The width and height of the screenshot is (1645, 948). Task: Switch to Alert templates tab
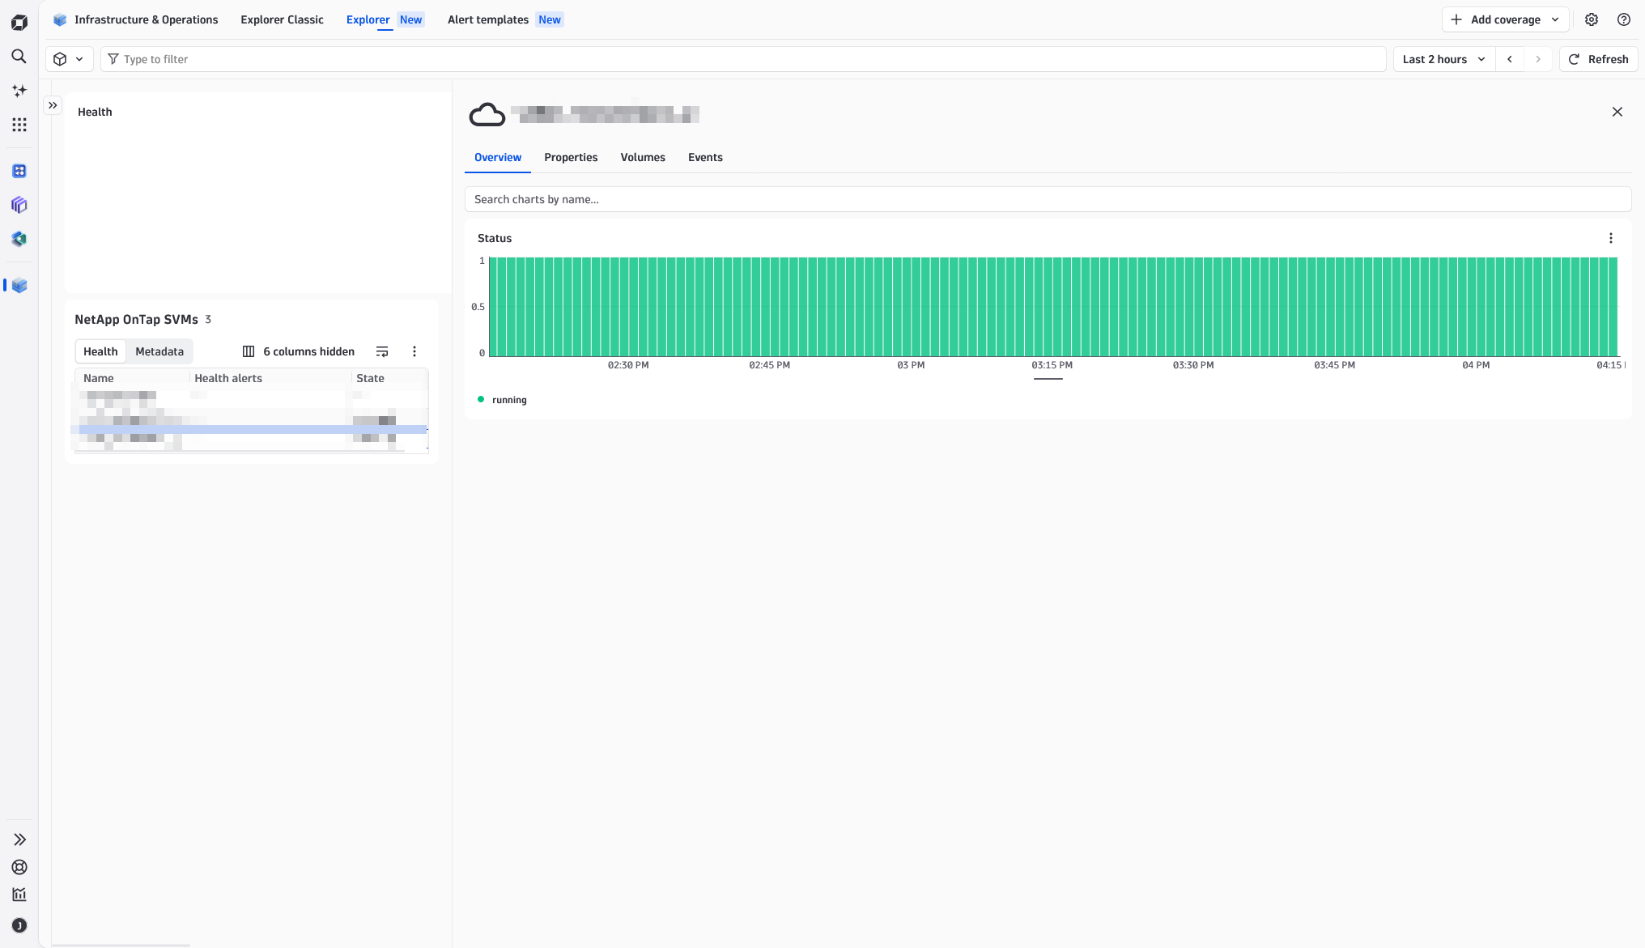tap(505, 19)
